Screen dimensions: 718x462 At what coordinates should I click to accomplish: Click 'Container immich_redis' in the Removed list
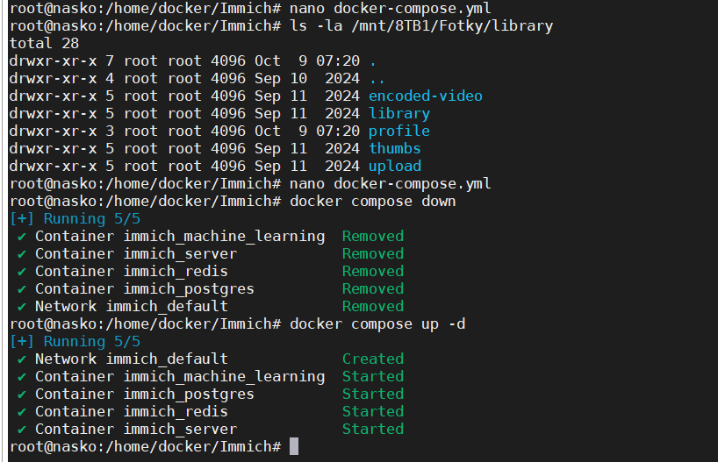[132, 271]
